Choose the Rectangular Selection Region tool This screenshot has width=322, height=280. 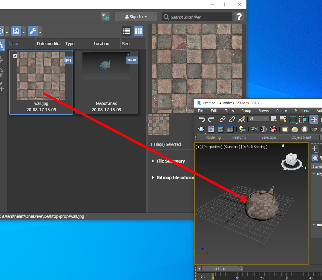tap(293, 119)
